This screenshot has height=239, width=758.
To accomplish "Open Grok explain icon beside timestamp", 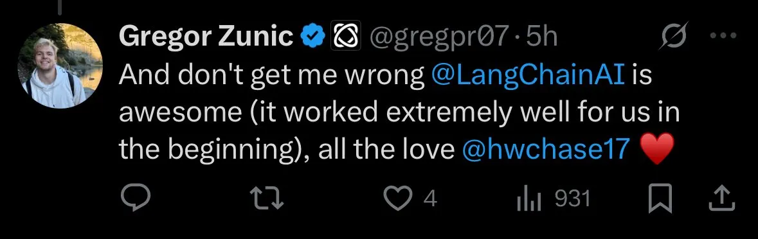I will click(x=672, y=36).
